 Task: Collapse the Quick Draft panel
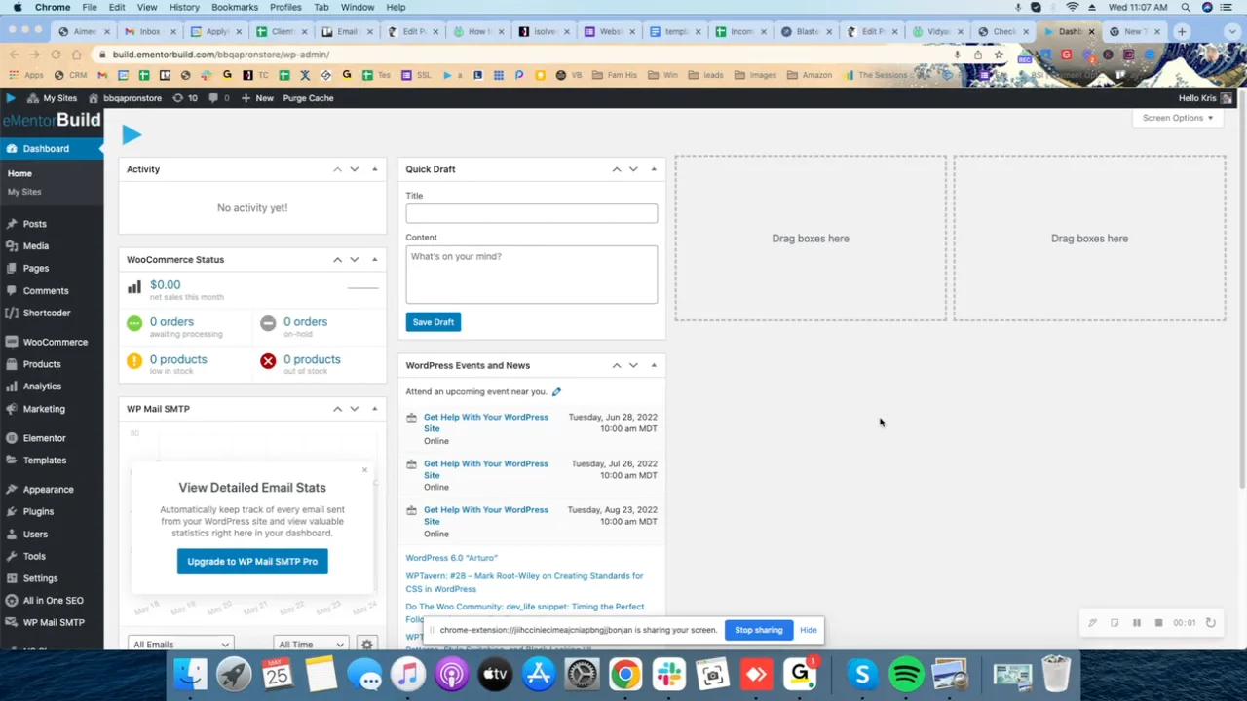[654, 169]
